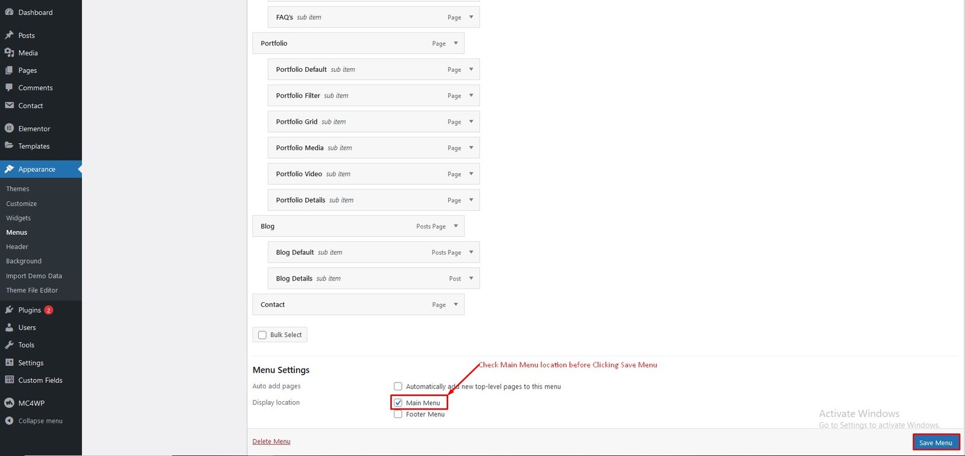Click the Posts pushpin icon
This screenshot has height=456, width=965.
(x=9, y=35)
